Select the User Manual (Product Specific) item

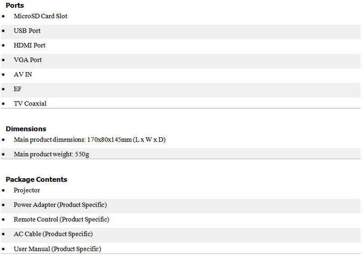58,249
